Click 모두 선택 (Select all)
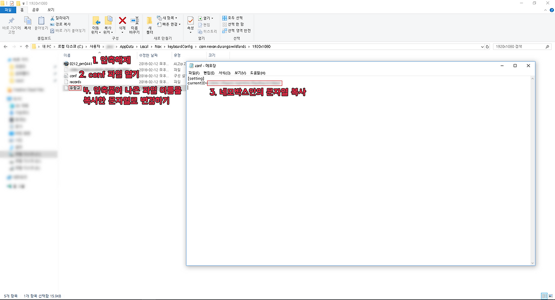Viewport: 555px width, 300px height. click(232, 18)
